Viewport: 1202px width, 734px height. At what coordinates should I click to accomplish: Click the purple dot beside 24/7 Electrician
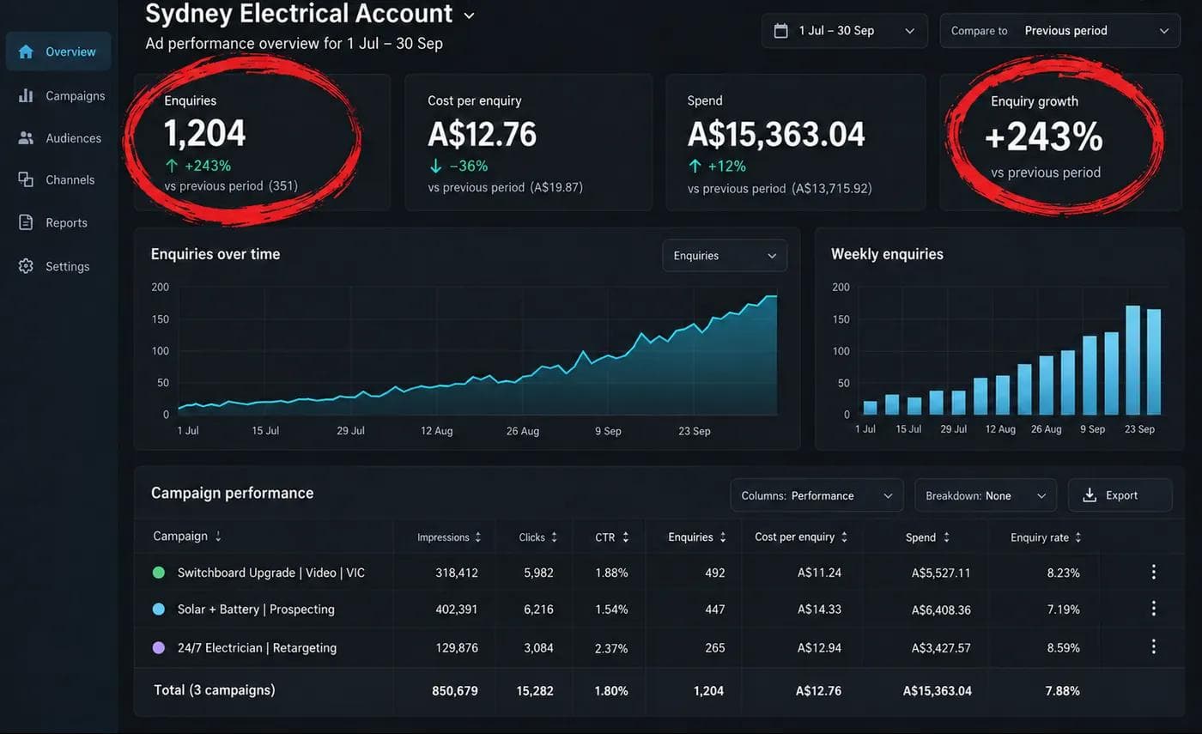(x=158, y=647)
